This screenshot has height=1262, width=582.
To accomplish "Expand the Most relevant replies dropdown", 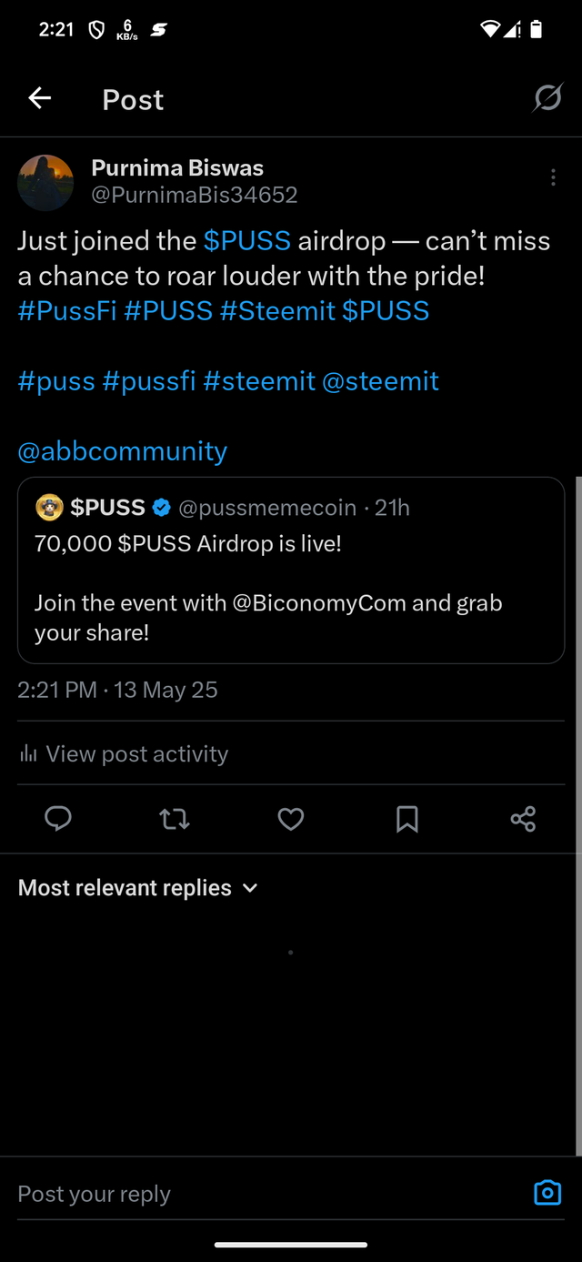I will click(138, 888).
